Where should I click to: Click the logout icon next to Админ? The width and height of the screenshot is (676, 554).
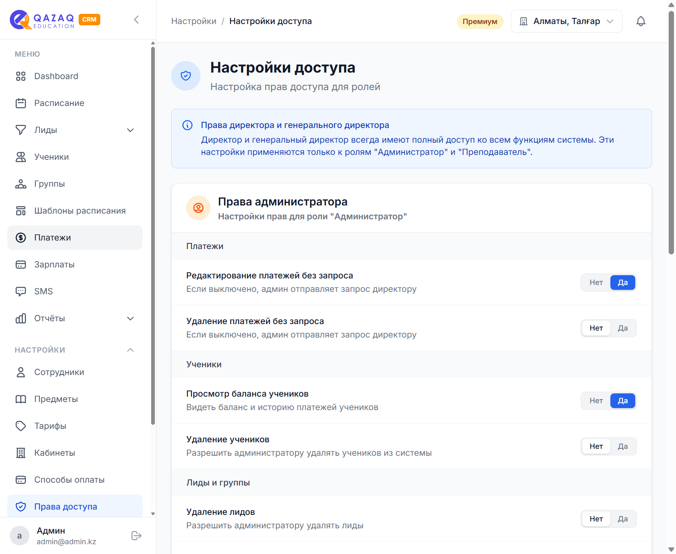pyautogui.click(x=137, y=536)
